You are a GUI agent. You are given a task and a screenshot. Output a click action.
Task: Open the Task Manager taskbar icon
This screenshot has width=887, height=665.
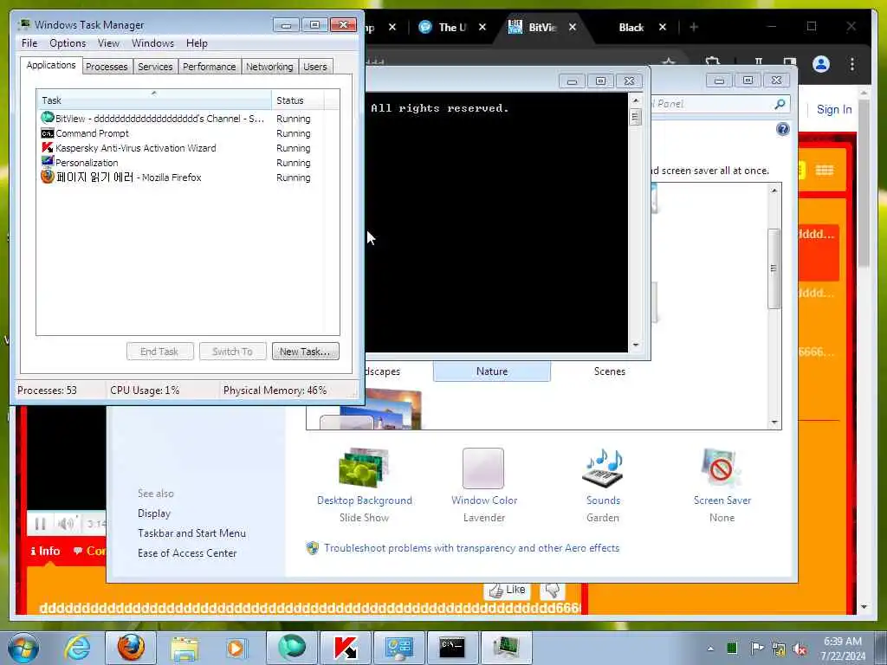coord(506,648)
